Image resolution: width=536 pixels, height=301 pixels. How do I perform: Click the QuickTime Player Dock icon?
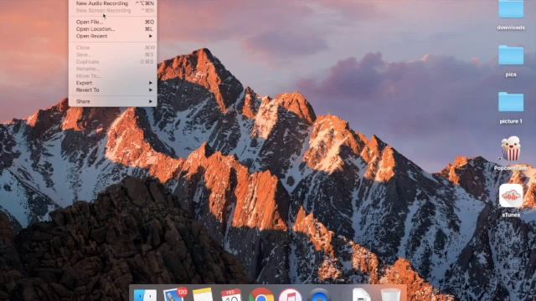319,295
